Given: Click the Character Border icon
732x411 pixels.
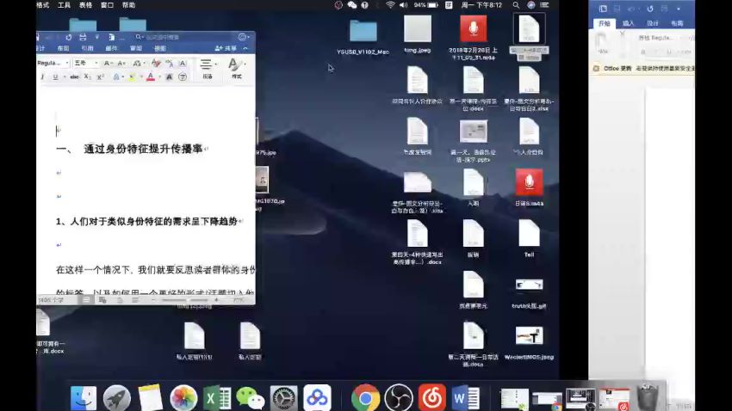Looking at the screenshot, I should (x=183, y=64).
